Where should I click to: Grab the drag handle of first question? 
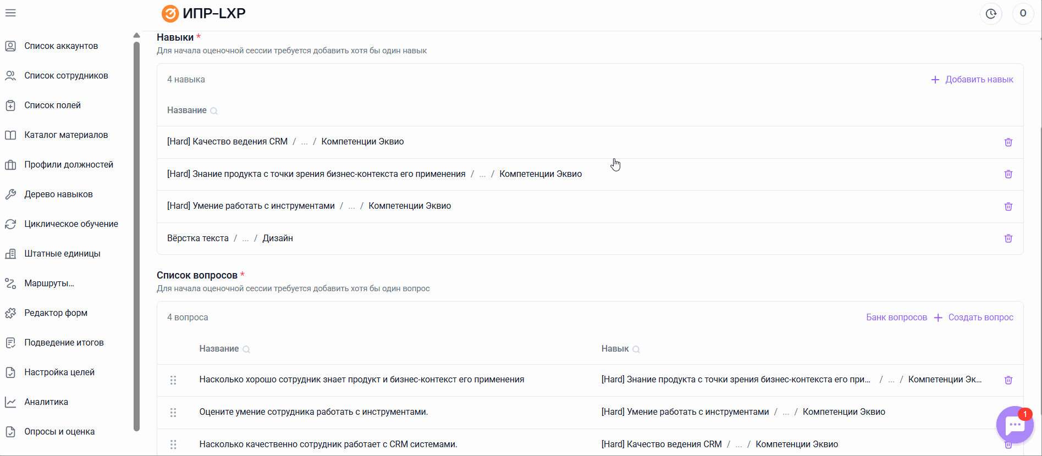173,380
